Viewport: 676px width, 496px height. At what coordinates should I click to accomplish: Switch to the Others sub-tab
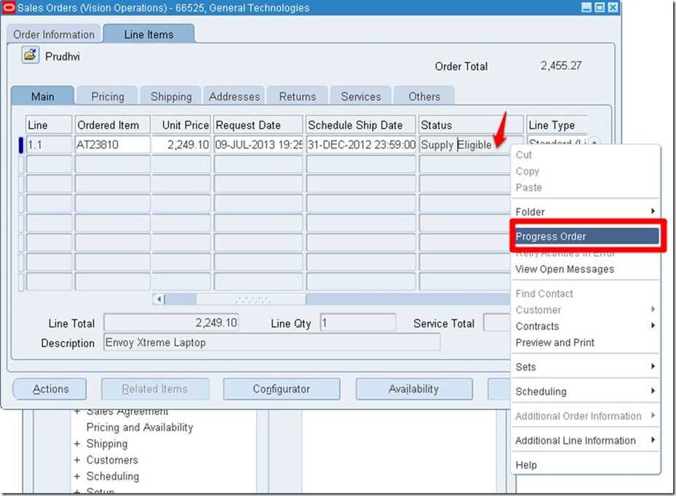coord(424,97)
